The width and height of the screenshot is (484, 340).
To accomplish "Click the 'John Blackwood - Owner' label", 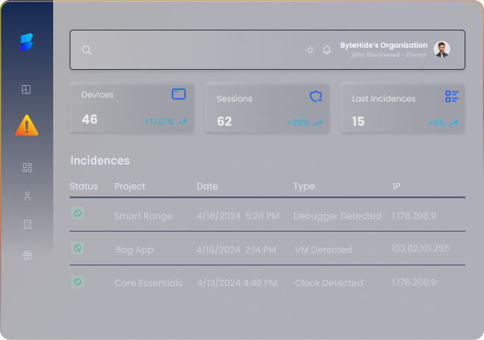I will 389,55.
